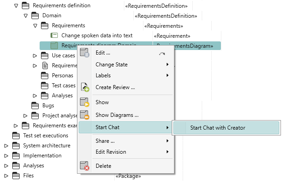Select the Bugs tree item
The height and width of the screenshot is (181, 286).
point(48,106)
